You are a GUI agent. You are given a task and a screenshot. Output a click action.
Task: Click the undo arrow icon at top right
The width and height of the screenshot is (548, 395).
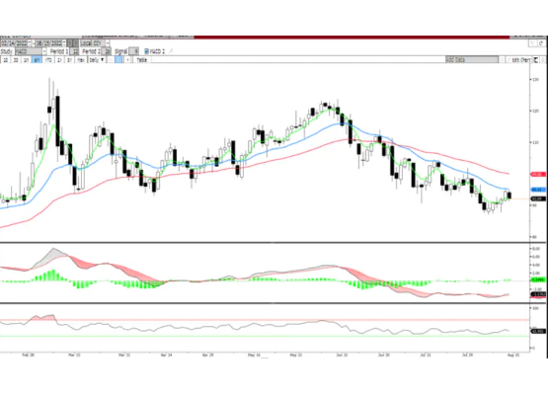[532, 43]
